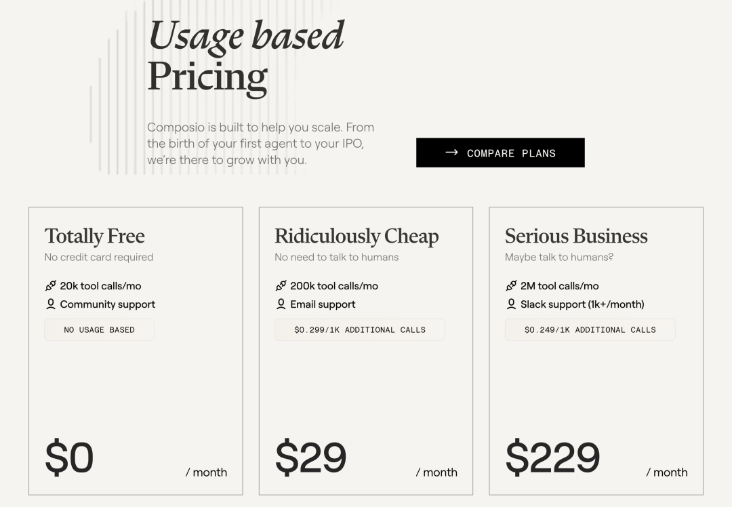Click the Compare Plans button

coord(500,153)
